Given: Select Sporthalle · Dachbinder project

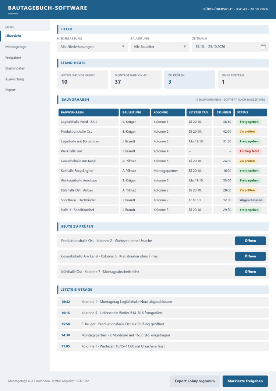Looking at the screenshot, I should tap(89, 200).
